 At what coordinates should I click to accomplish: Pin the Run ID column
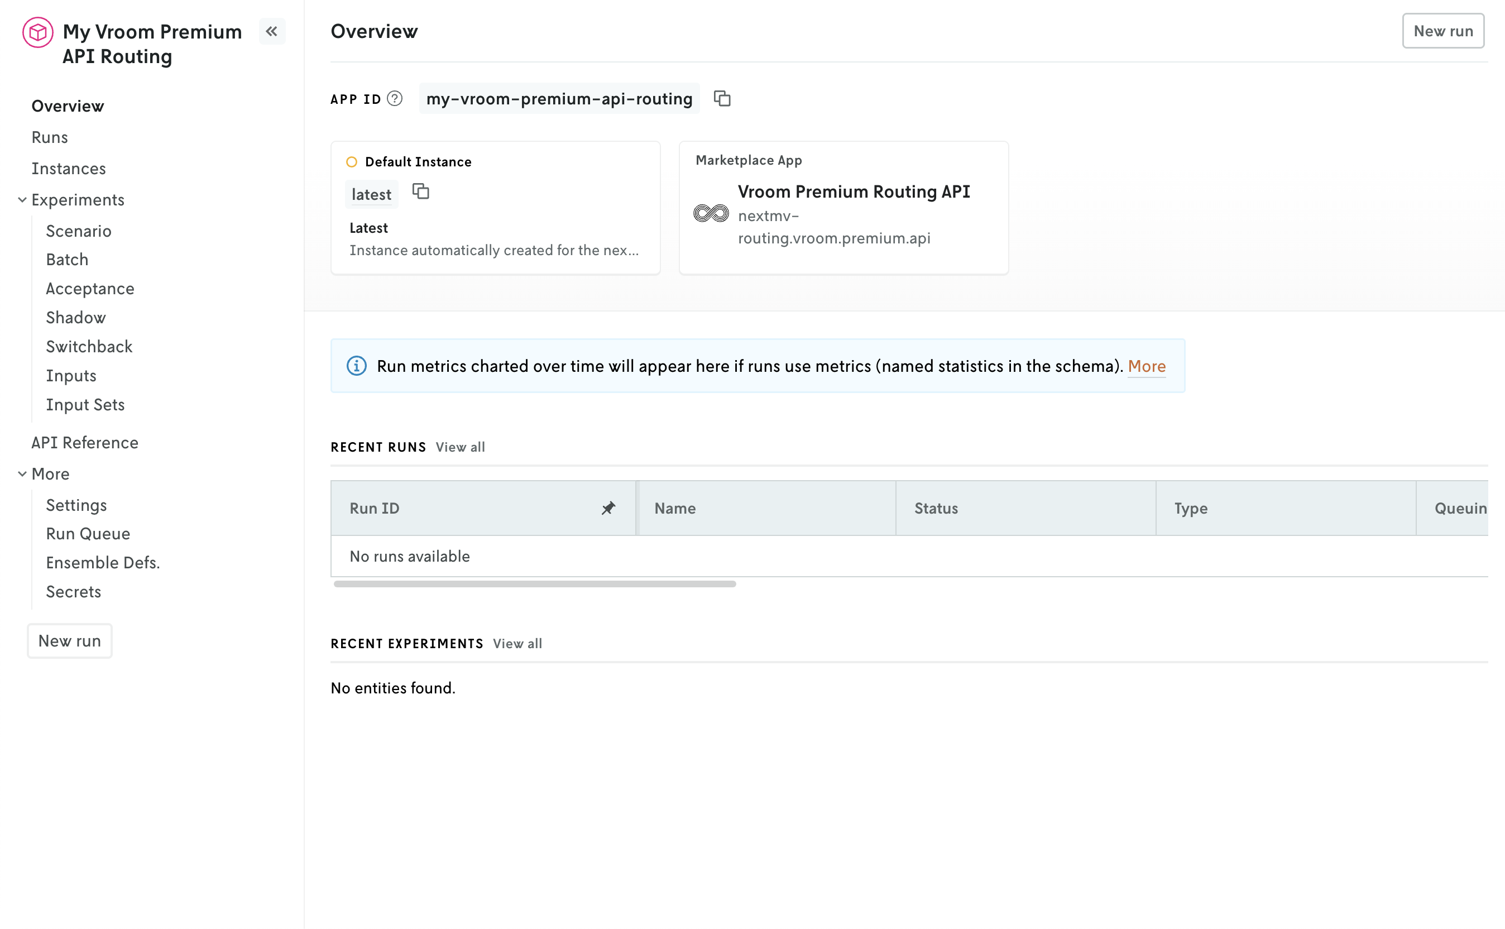(x=608, y=508)
